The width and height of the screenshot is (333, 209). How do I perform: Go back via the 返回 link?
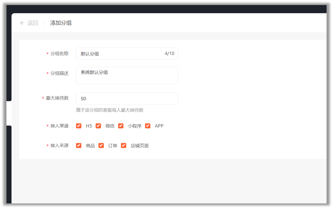33,23
